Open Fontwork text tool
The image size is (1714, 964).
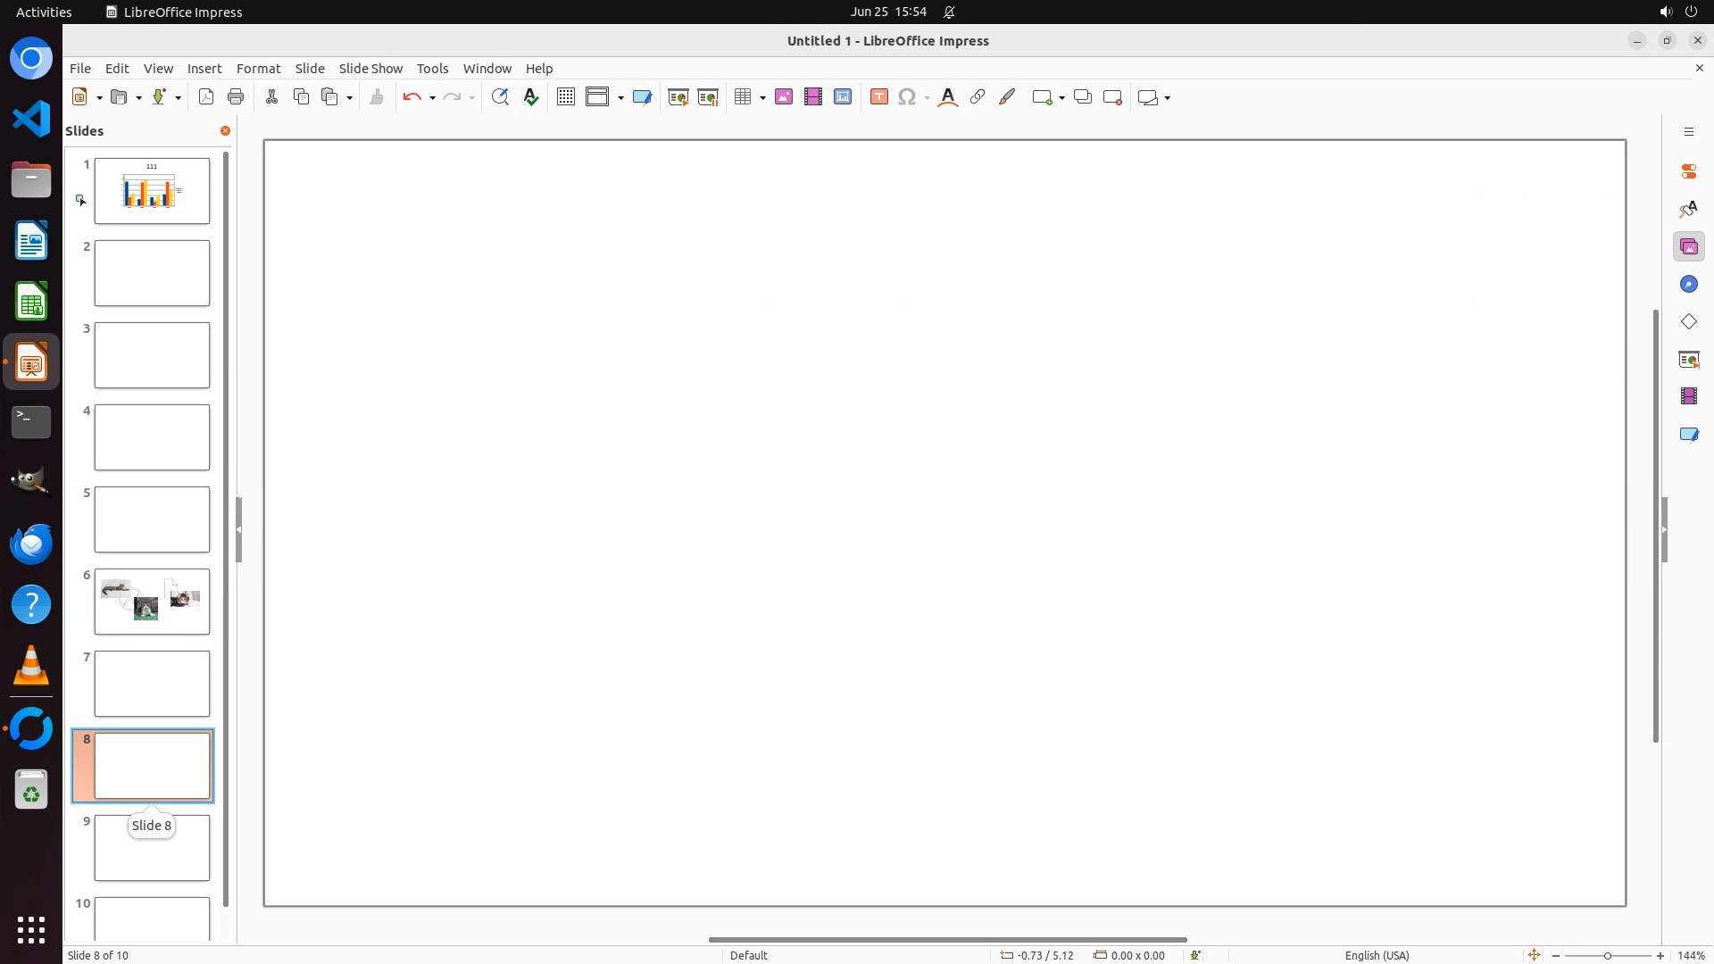[x=948, y=97]
